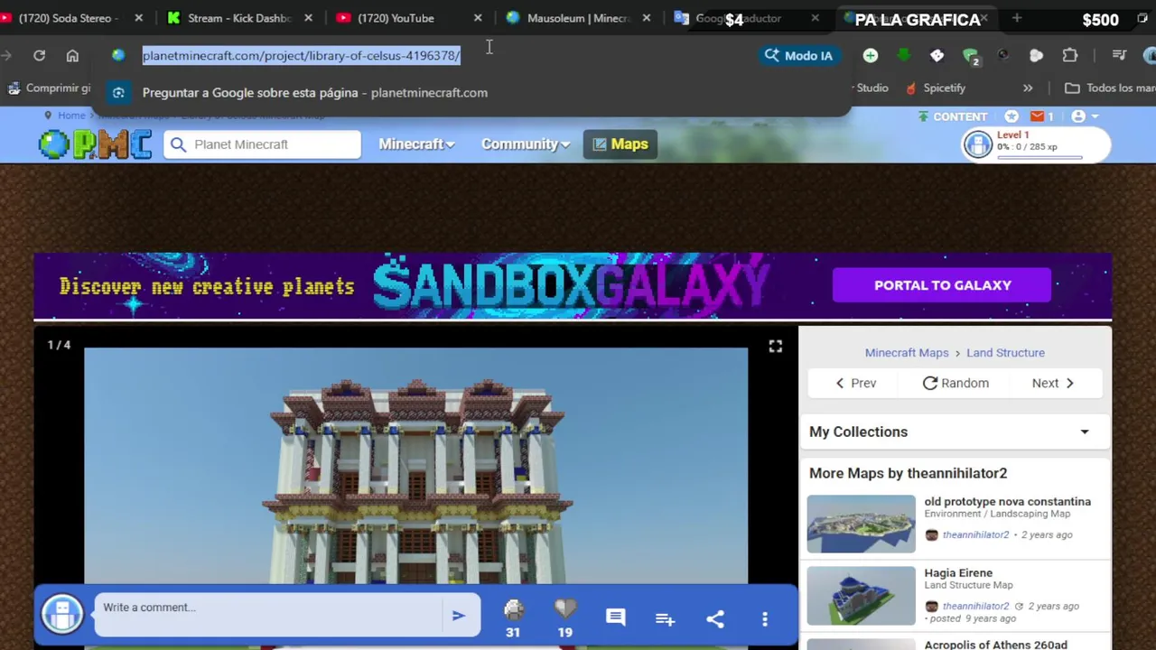The width and height of the screenshot is (1156, 650).
Task: Expand the Minecraft navigation dropdown
Action: tap(416, 144)
